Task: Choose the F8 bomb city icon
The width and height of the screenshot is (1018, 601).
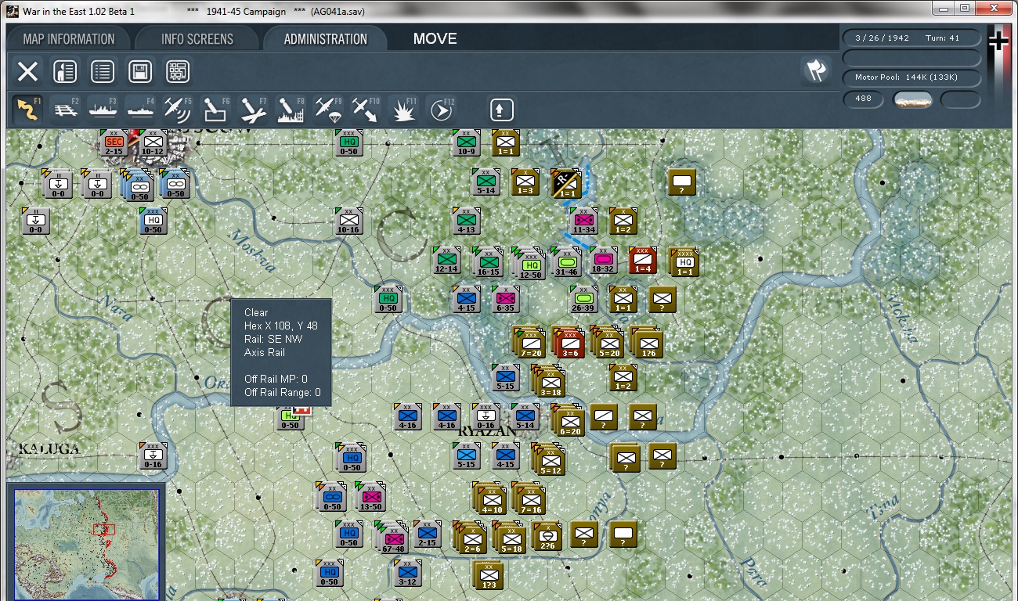Action: coord(291,110)
